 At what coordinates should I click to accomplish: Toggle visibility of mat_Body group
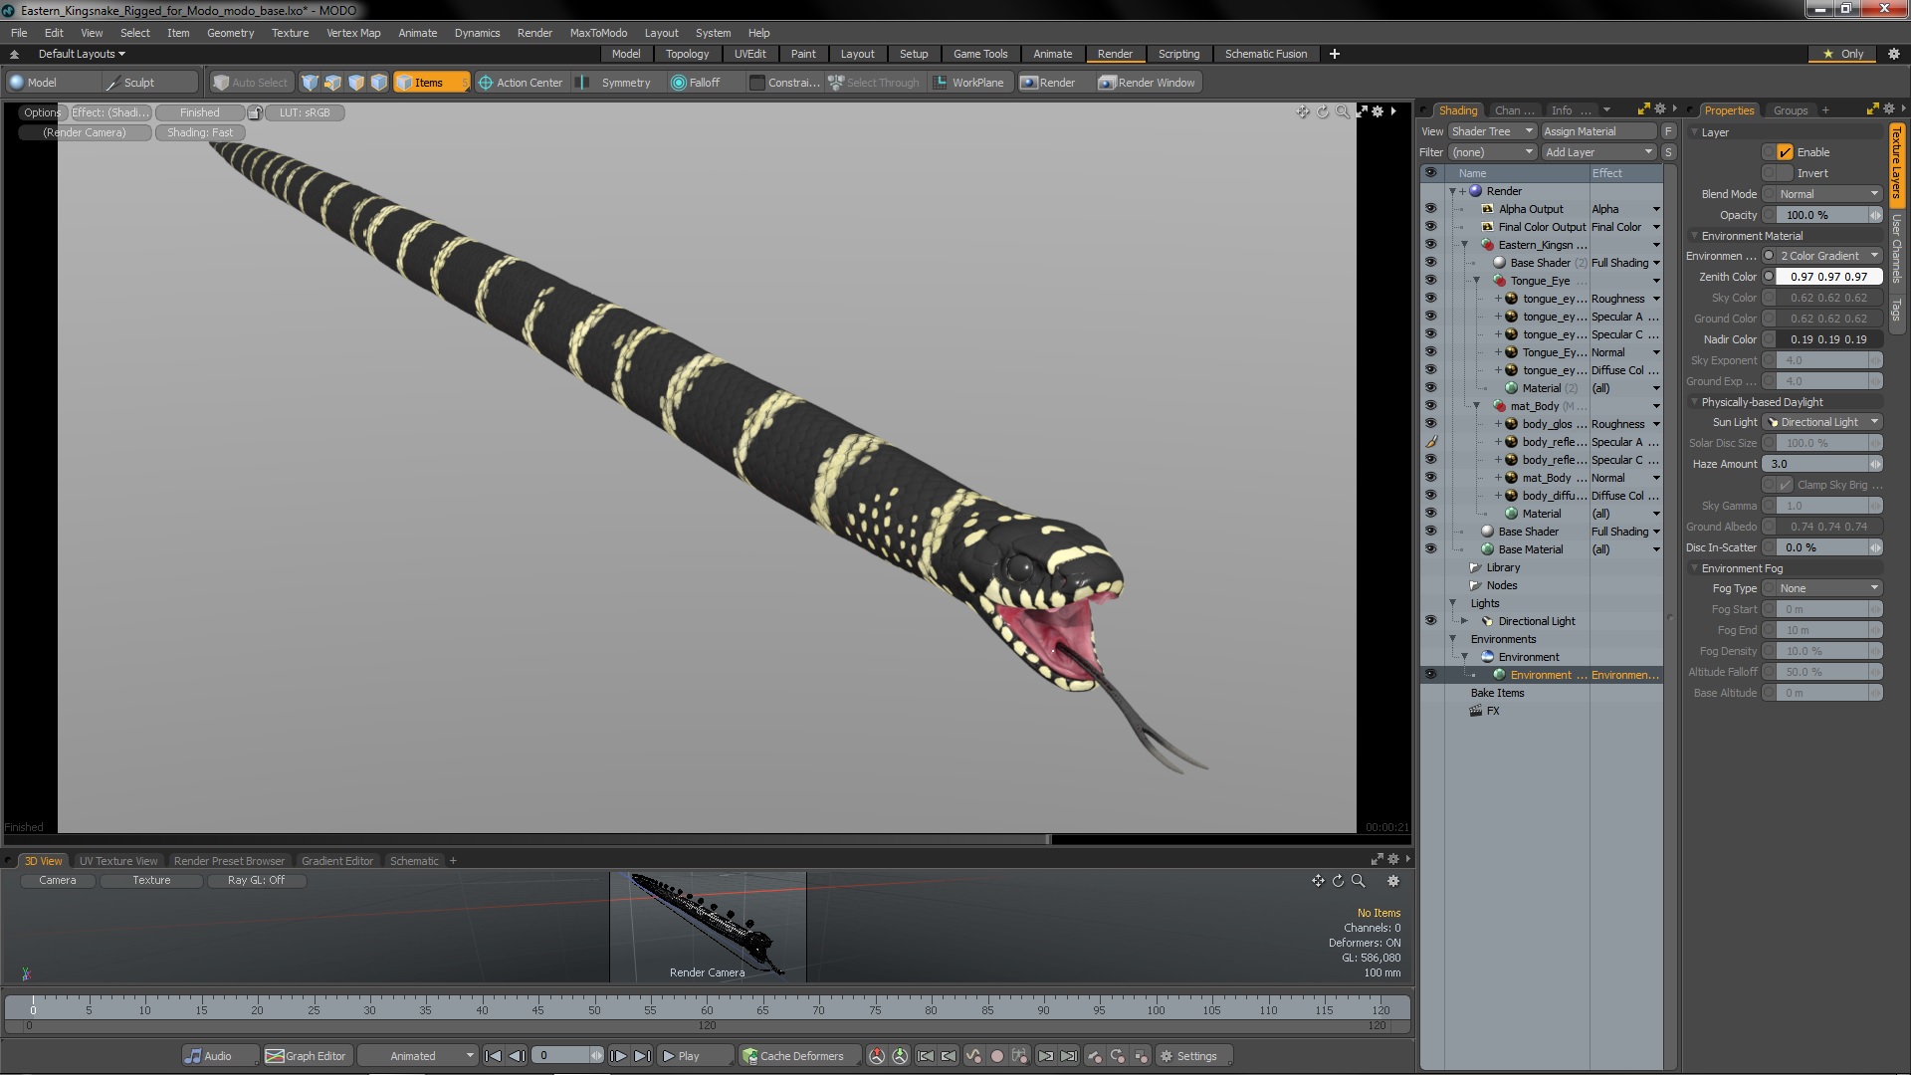point(1430,406)
